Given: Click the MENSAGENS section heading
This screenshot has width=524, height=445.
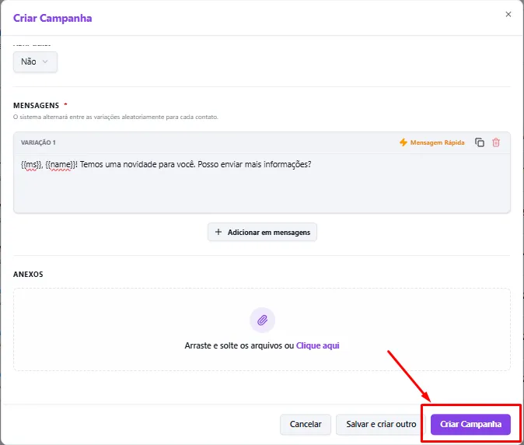Looking at the screenshot, I should point(36,106).
